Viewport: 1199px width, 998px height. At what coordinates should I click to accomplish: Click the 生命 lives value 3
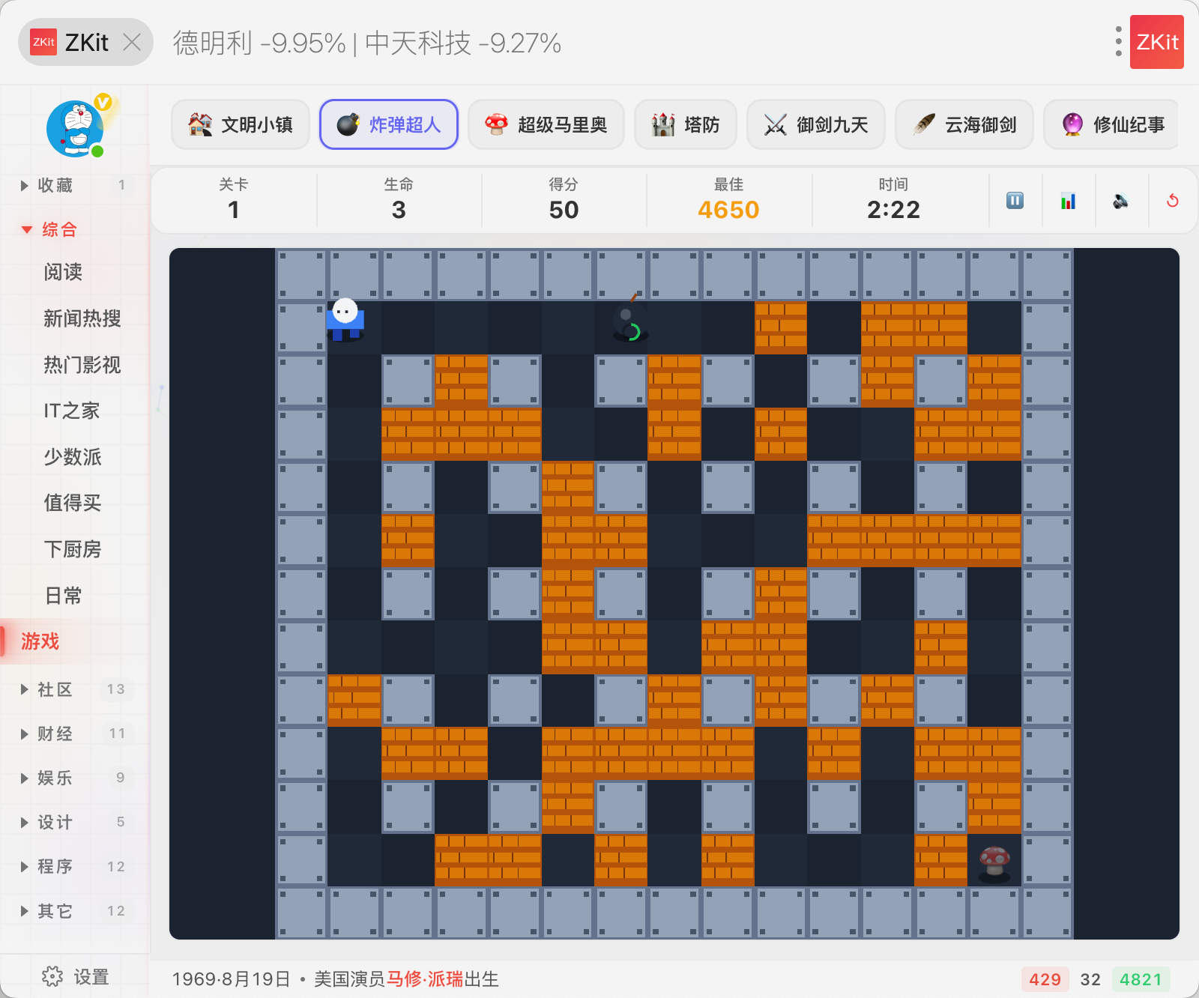399,210
